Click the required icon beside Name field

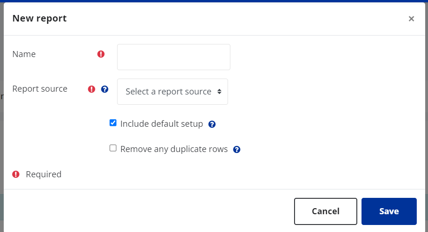[x=101, y=54]
